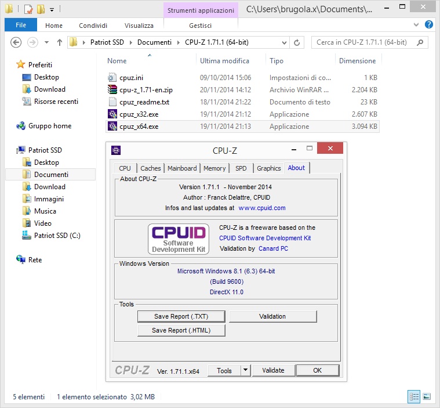The height and width of the screenshot is (408, 440).
Task: Switch to the Caches tab in CPU-Z
Action: pyautogui.click(x=151, y=168)
